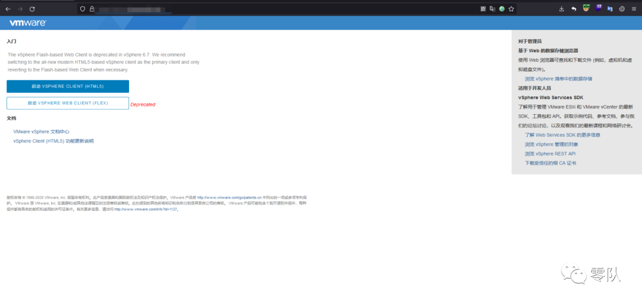Click the QR code icon in address bar
This screenshot has height=303, width=642.
[483, 8]
